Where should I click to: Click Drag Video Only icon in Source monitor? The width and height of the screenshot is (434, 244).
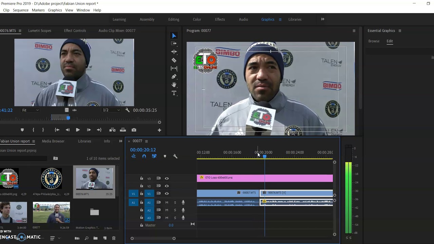point(66,110)
